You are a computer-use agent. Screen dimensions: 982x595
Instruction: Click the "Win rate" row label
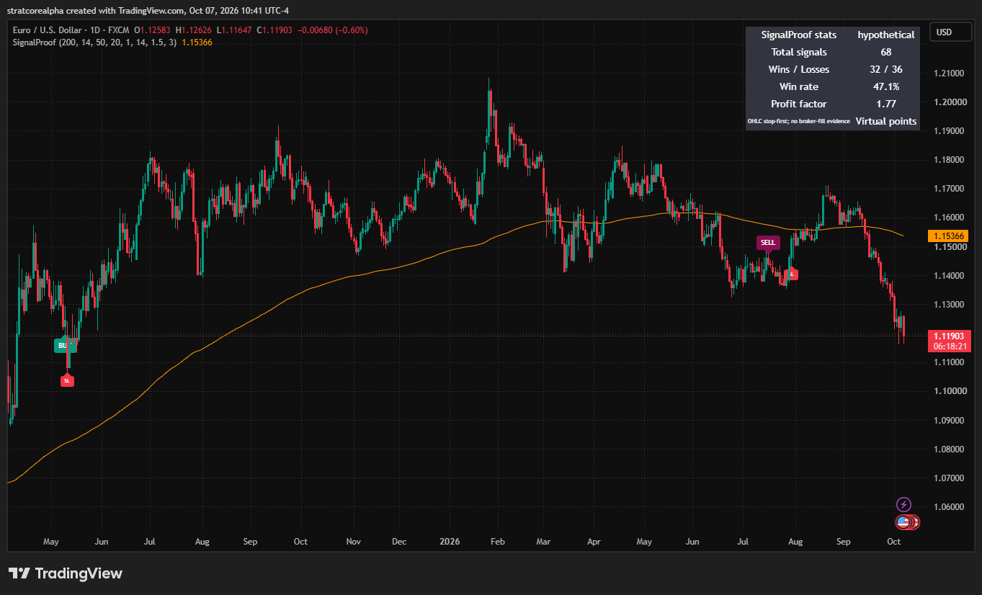click(799, 86)
